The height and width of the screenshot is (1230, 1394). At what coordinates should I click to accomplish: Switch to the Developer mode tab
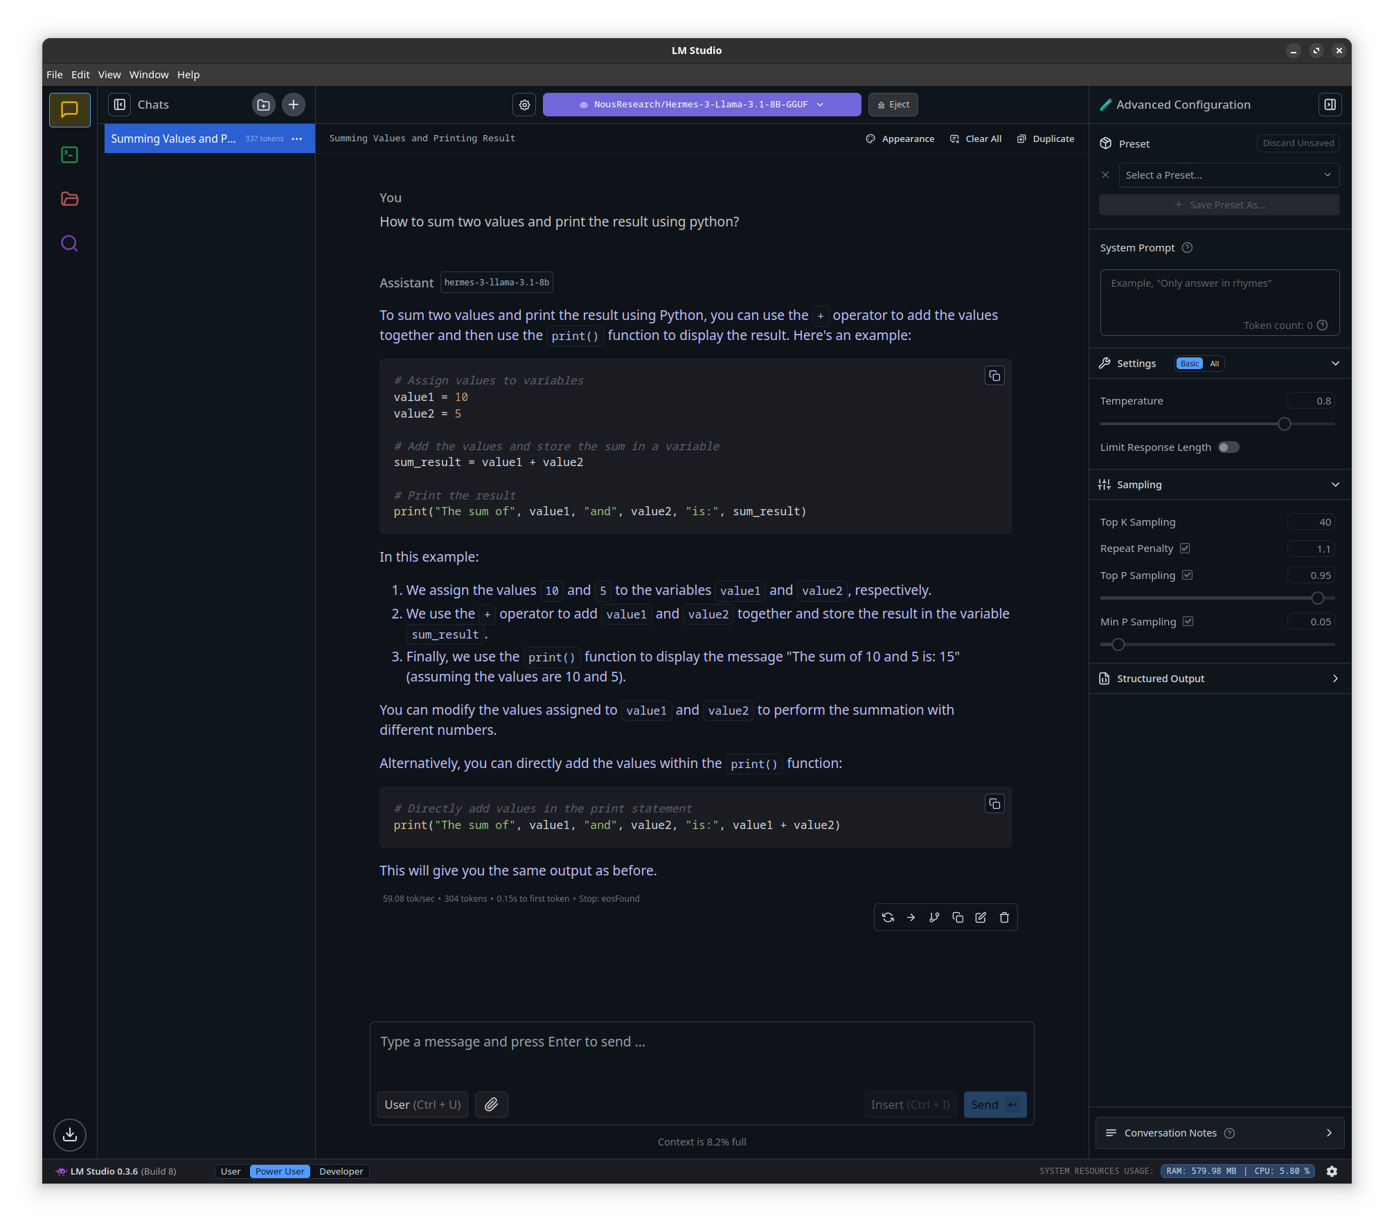(x=340, y=1171)
